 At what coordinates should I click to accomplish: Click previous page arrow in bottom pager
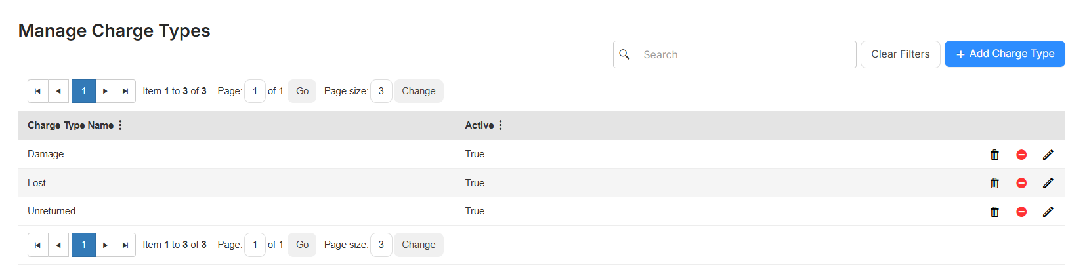coord(58,245)
